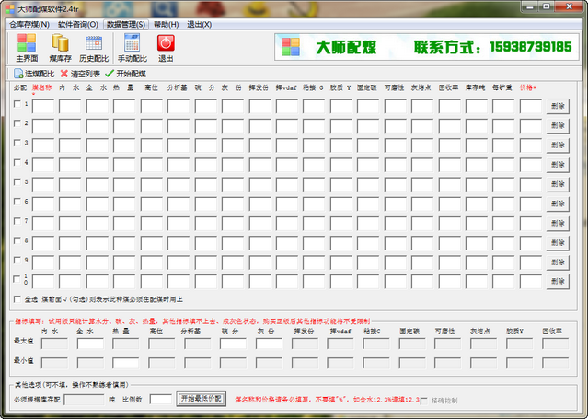Click the 挥vdaf column header in the coal list
Image resolution: width=588 pixels, height=419 pixels.
(286, 87)
